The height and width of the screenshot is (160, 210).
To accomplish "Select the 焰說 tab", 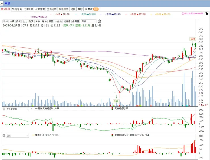I will tap(73, 9).
